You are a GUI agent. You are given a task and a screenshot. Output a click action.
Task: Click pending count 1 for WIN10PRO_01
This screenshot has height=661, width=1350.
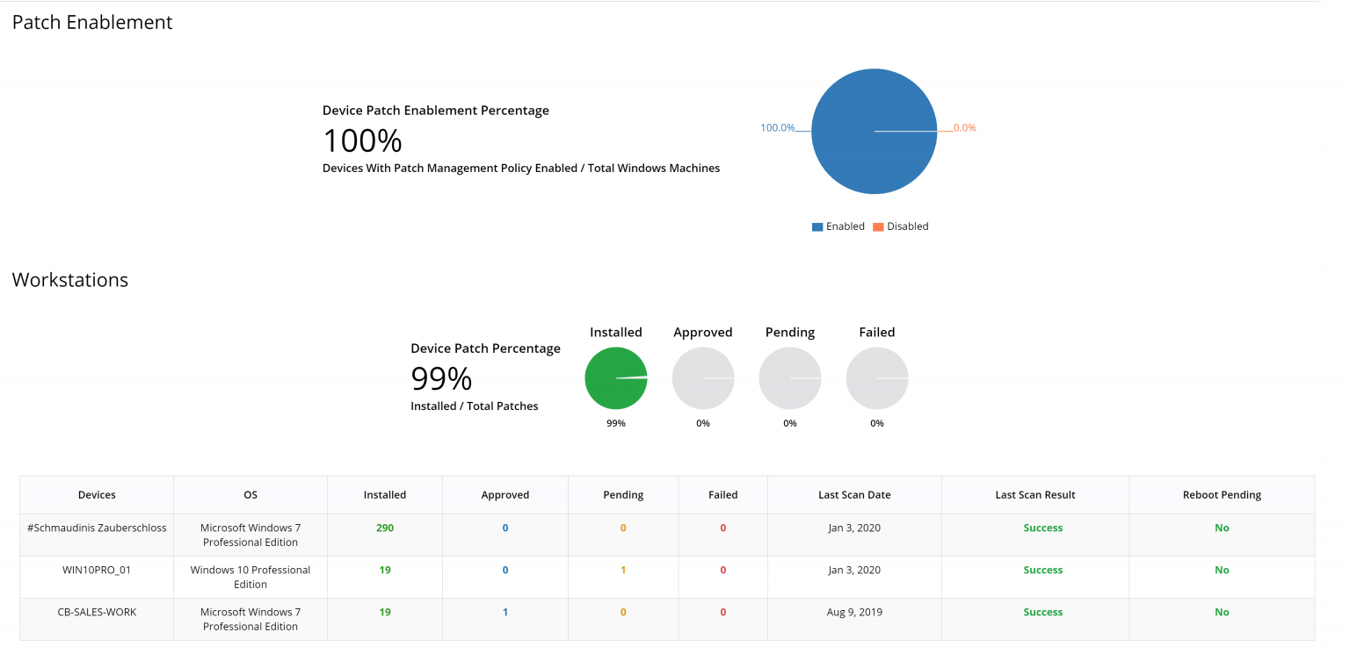[623, 570]
